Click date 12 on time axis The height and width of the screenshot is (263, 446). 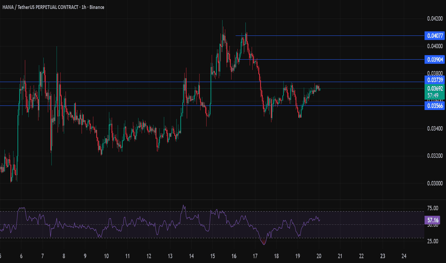click(x=149, y=256)
